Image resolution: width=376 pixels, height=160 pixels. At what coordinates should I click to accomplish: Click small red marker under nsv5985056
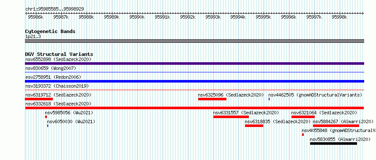click(46, 117)
